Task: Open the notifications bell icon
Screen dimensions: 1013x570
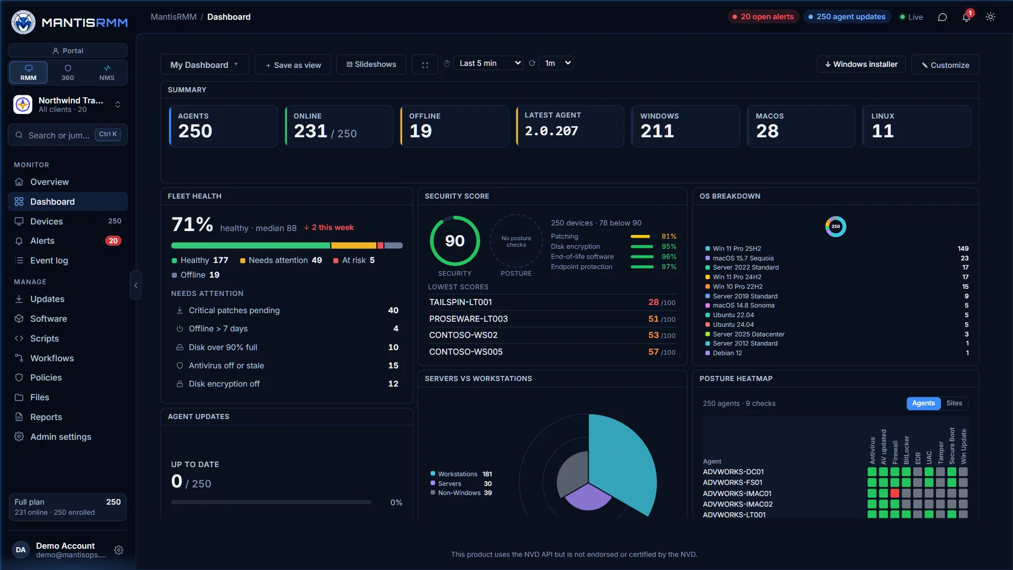Action: pos(966,17)
